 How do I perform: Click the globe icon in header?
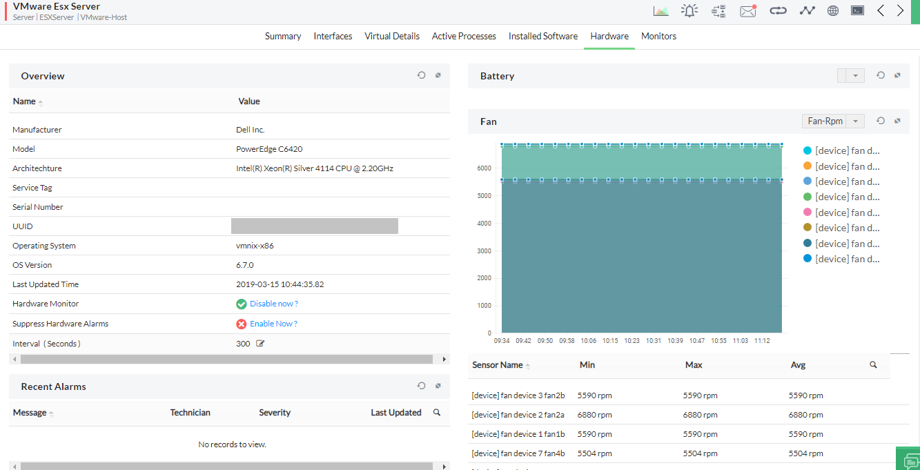[x=833, y=11]
